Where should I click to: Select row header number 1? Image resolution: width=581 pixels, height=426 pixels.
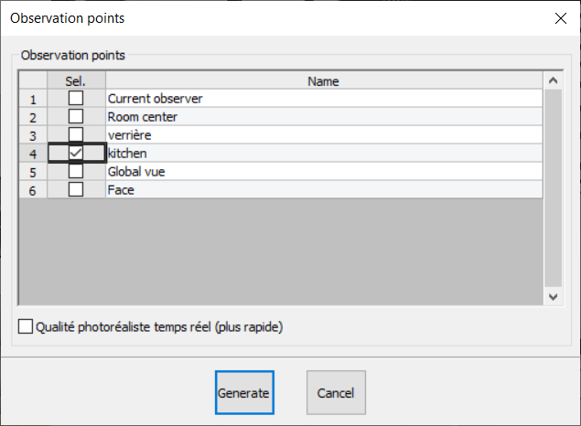(33, 98)
